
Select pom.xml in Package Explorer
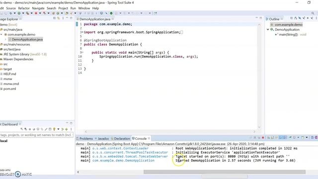[x=9, y=89]
